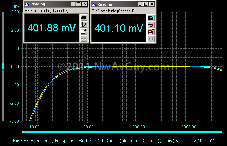Viewport: 227px width, 146px height.
Task: Click the RMS amplitude (Channel B) label
Action: 113,11
